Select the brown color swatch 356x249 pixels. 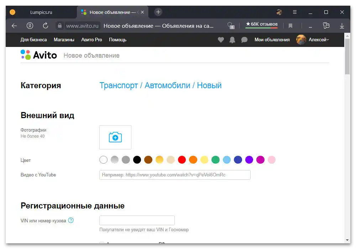tap(148, 160)
